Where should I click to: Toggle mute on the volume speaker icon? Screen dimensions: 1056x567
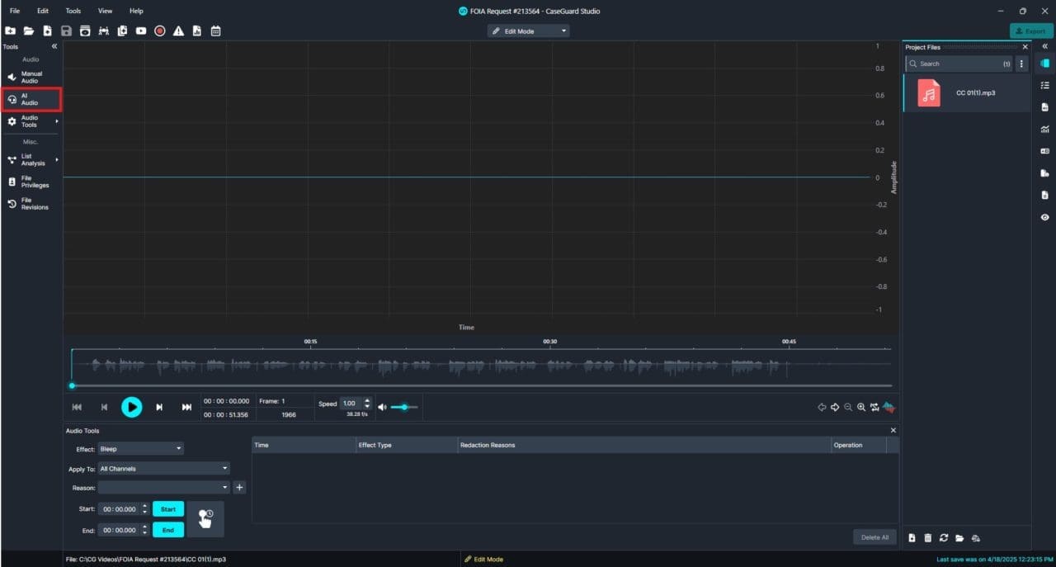coord(381,407)
